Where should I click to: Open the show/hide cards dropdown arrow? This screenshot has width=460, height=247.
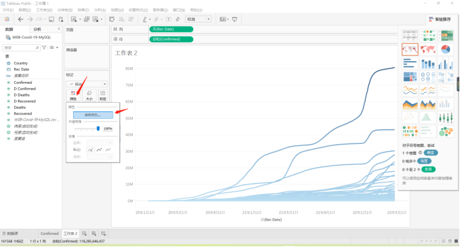[228, 19]
